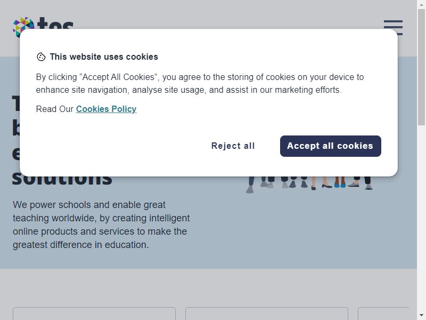This screenshot has width=426, height=320.
Task: Choose Reject all in cookie dialog
Action: click(233, 146)
